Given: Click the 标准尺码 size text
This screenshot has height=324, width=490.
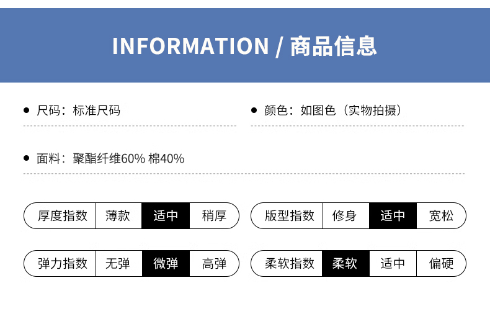Looking at the screenshot, I should coord(96,110).
